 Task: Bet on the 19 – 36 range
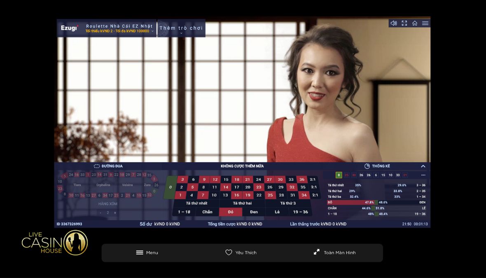[x=301, y=212]
